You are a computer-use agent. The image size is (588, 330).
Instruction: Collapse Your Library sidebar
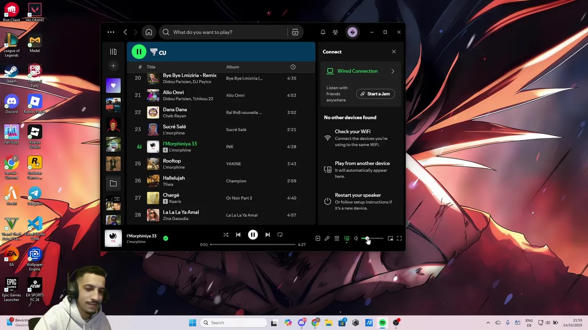click(113, 52)
